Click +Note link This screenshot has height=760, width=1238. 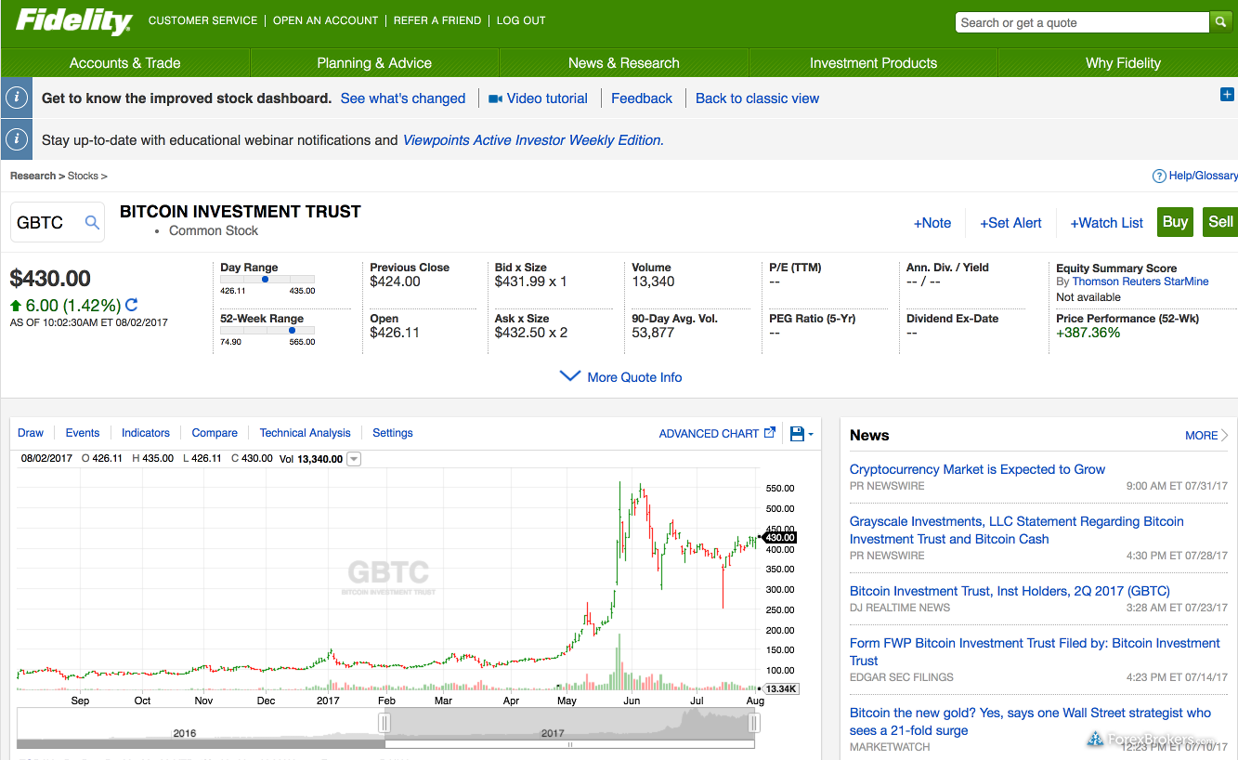coord(932,223)
